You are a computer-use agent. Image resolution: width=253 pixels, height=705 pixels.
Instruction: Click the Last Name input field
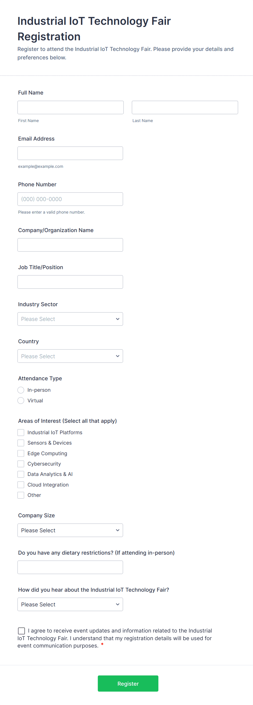pyautogui.click(x=185, y=107)
